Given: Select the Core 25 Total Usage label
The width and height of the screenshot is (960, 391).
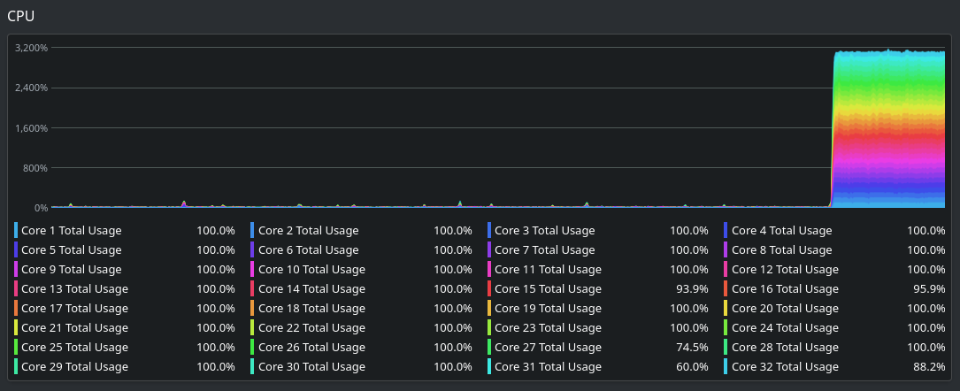Looking at the screenshot, I should point(74,348).
